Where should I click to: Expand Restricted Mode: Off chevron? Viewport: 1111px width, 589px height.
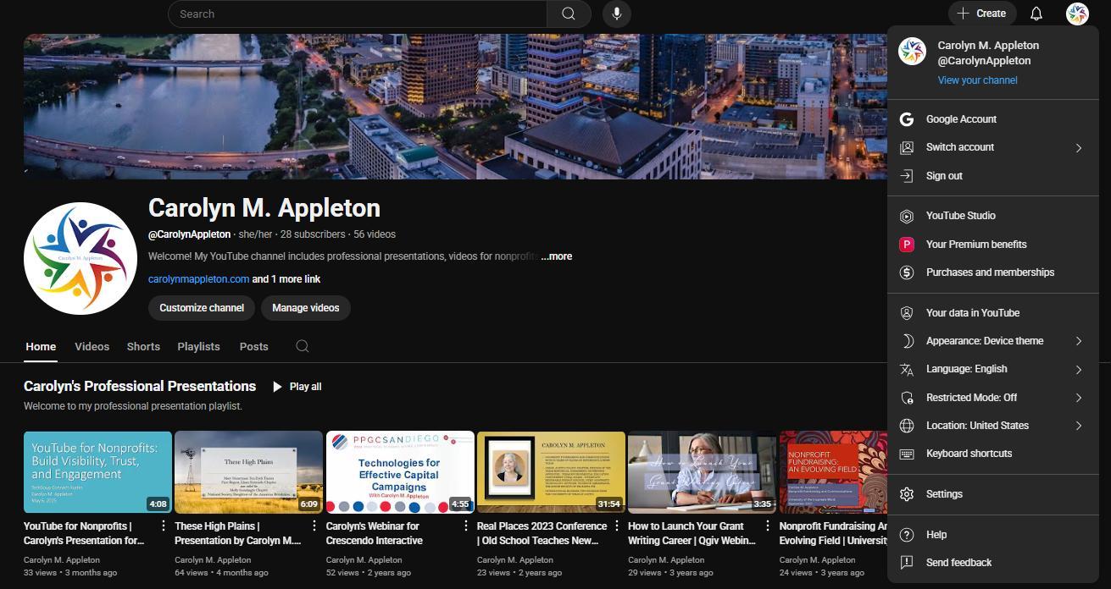[1079, 398]
